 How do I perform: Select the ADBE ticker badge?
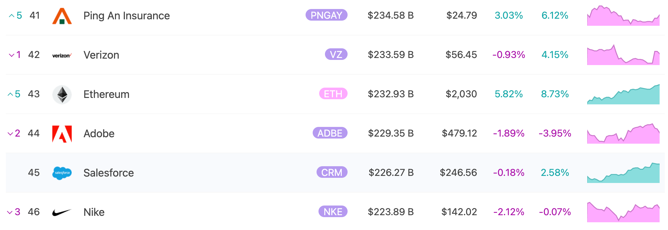[330, 133]
